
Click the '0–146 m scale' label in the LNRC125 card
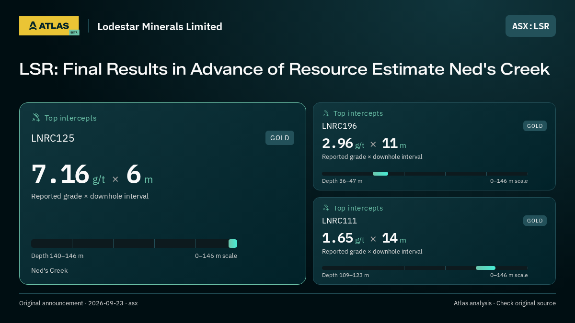(x=216, y=256)
